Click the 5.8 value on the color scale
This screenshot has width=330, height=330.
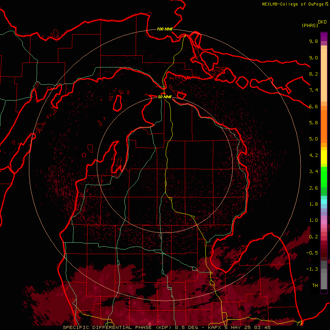[x=313, y=123]
